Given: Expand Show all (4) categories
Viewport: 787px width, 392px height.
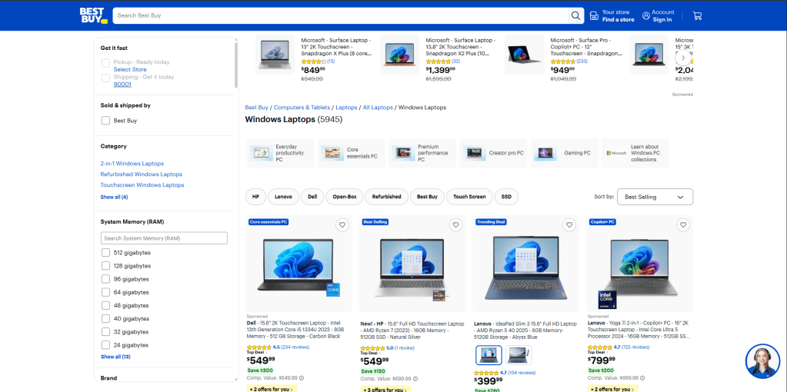Looking at the screenshot, I should 114,197.
